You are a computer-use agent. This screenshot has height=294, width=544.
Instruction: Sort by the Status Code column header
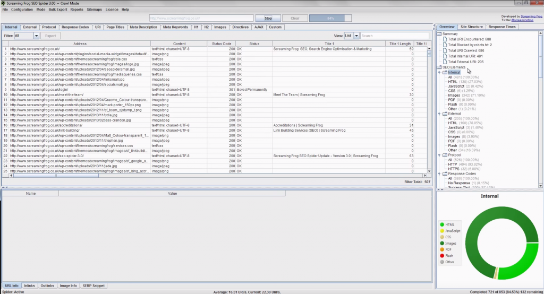tap(222, 44)
